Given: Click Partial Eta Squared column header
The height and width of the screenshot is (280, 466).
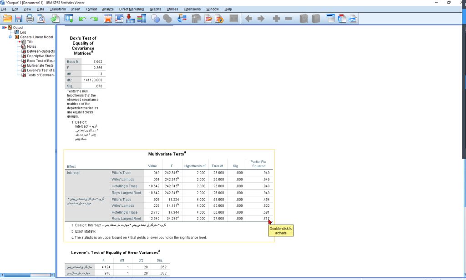Looking at the screenshot, I should tap(258, 164).
